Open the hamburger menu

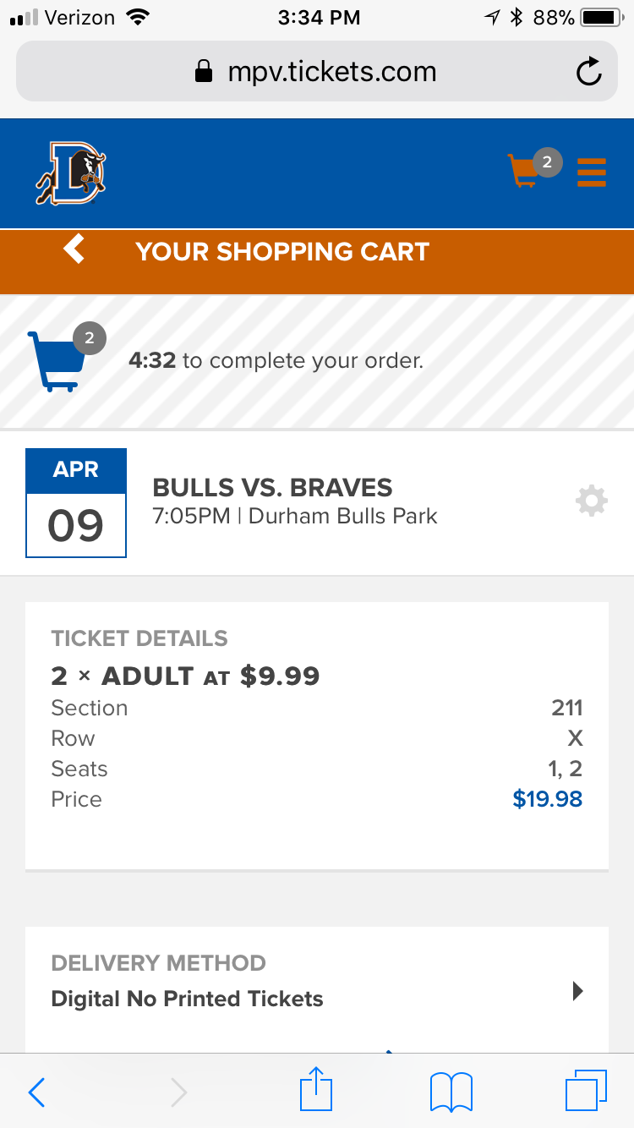click(592, 172)
